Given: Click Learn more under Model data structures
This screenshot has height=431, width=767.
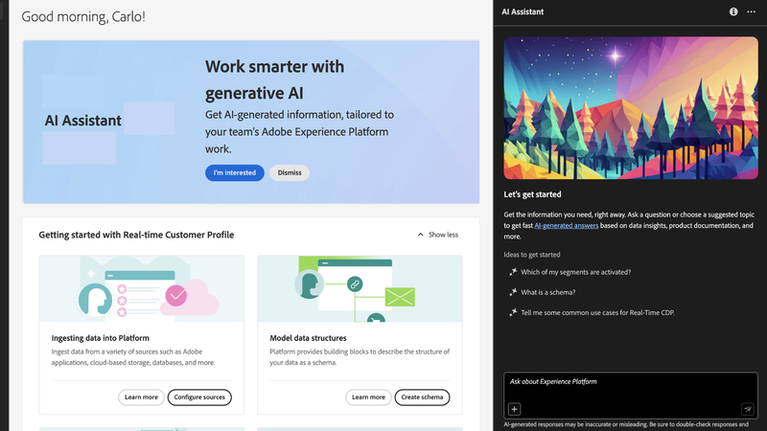Looking at the screenshot, I should pos(368,397).
